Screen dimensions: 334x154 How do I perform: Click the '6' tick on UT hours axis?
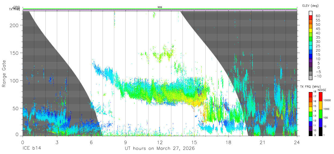click(91, 143)
